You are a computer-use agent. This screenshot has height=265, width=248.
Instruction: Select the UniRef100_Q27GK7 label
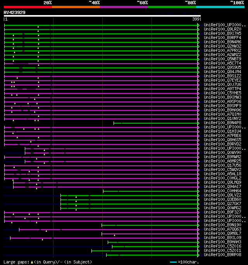[222, 203]
